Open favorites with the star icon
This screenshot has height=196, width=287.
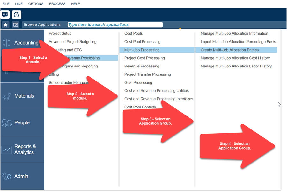tap(5, 24)
